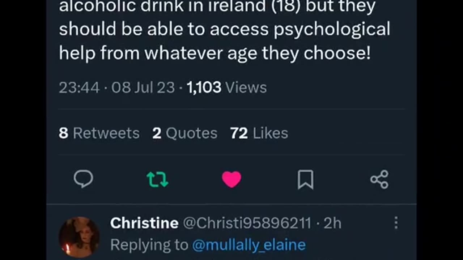This screenshot has height=260, width=463.
Task: Click the tweet text about psychological help
Action: pos(224,42)
